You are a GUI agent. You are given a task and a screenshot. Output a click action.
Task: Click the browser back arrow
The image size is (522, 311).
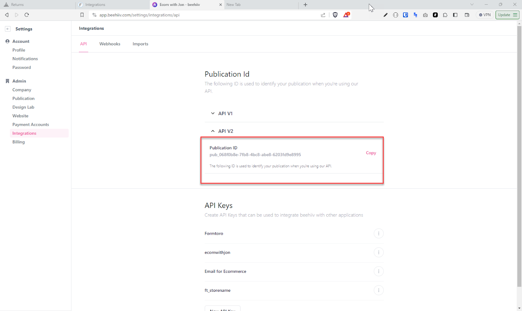[x=7, y=15]
